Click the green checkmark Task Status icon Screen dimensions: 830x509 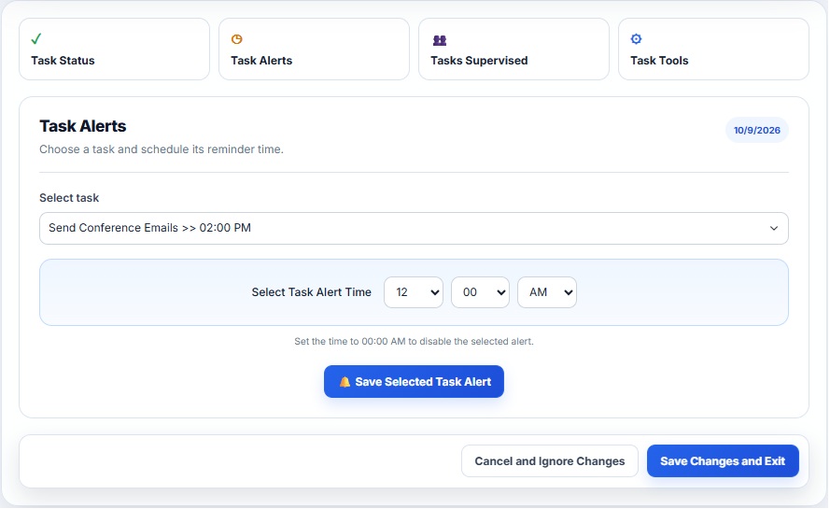click(x=36, y=38)
